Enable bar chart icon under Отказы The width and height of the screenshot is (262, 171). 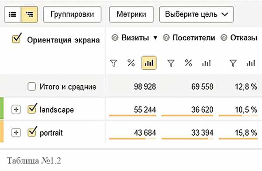pyautogui.click(x=251, y=63)
